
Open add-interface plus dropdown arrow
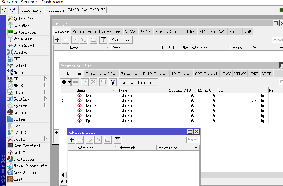pyautogui.click(x=69, y=82)
